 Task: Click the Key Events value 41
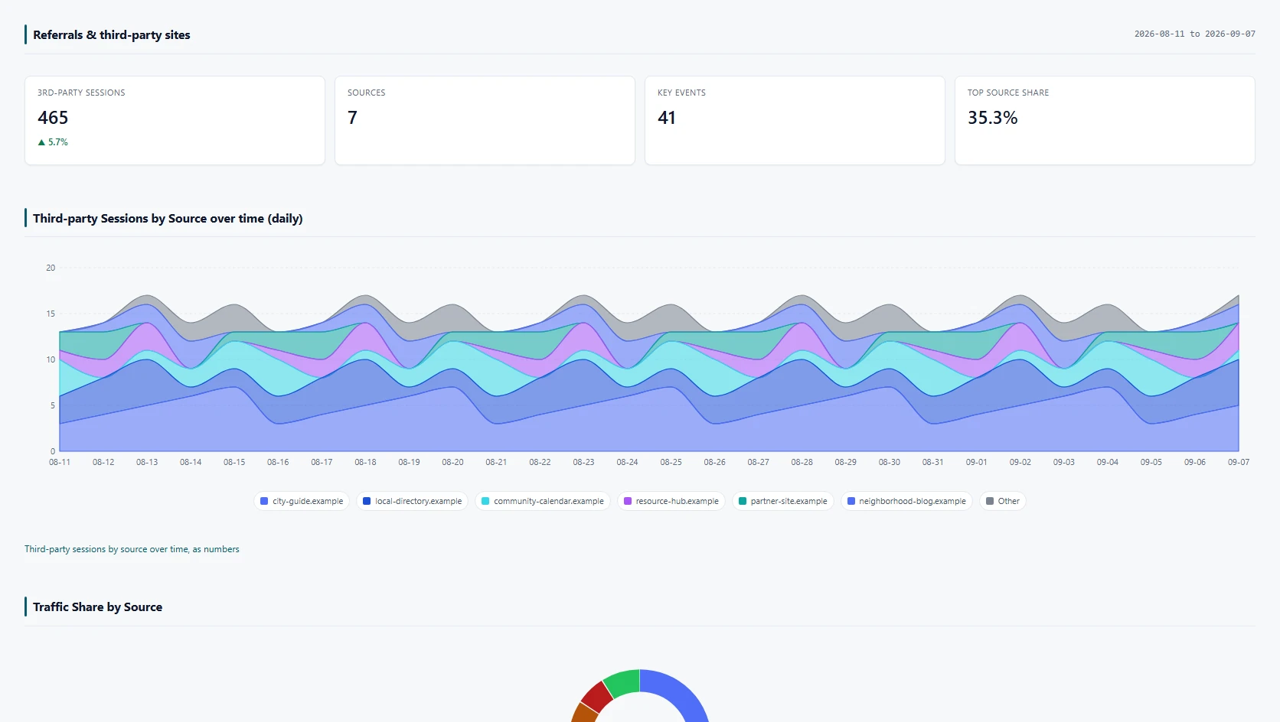coord(667,118)
